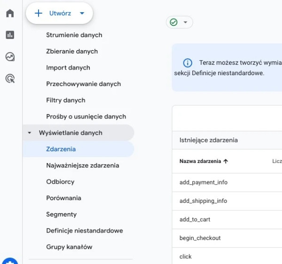
Task: Open the Filtry danych page
Action: pyautogui.click(x=65, y=100)
